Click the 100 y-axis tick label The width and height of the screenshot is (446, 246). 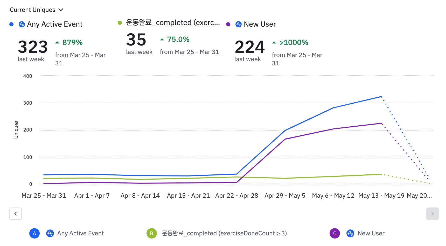(x=28, y=157)
